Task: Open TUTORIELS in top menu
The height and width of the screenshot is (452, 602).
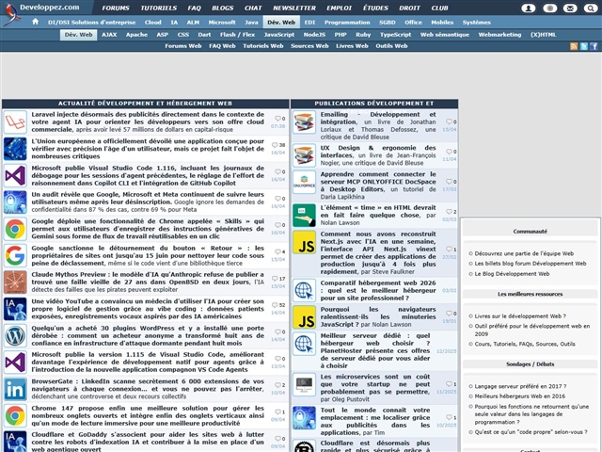Action: 159,8
